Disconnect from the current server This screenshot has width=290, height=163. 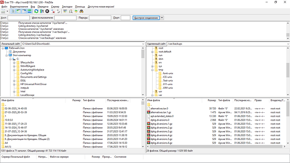coord(53,11)
